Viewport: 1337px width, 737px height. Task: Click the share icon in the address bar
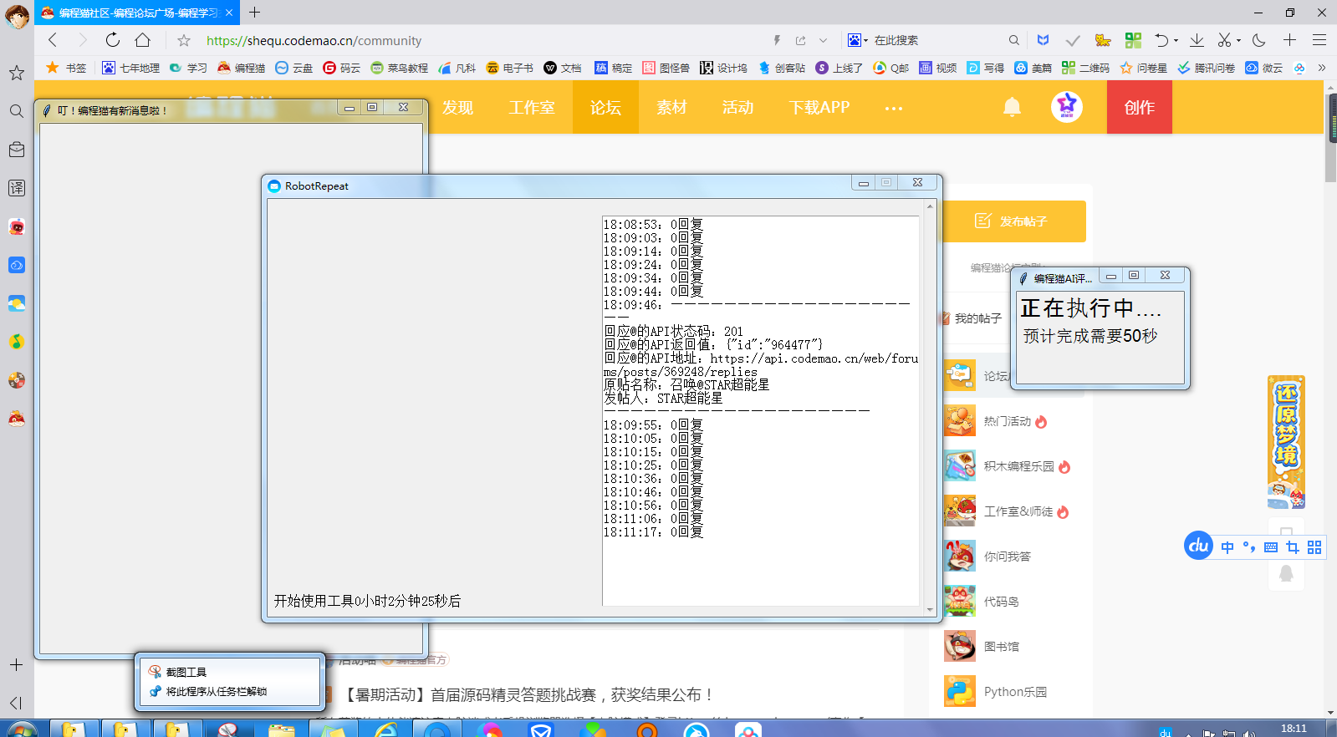click(800, 40)
